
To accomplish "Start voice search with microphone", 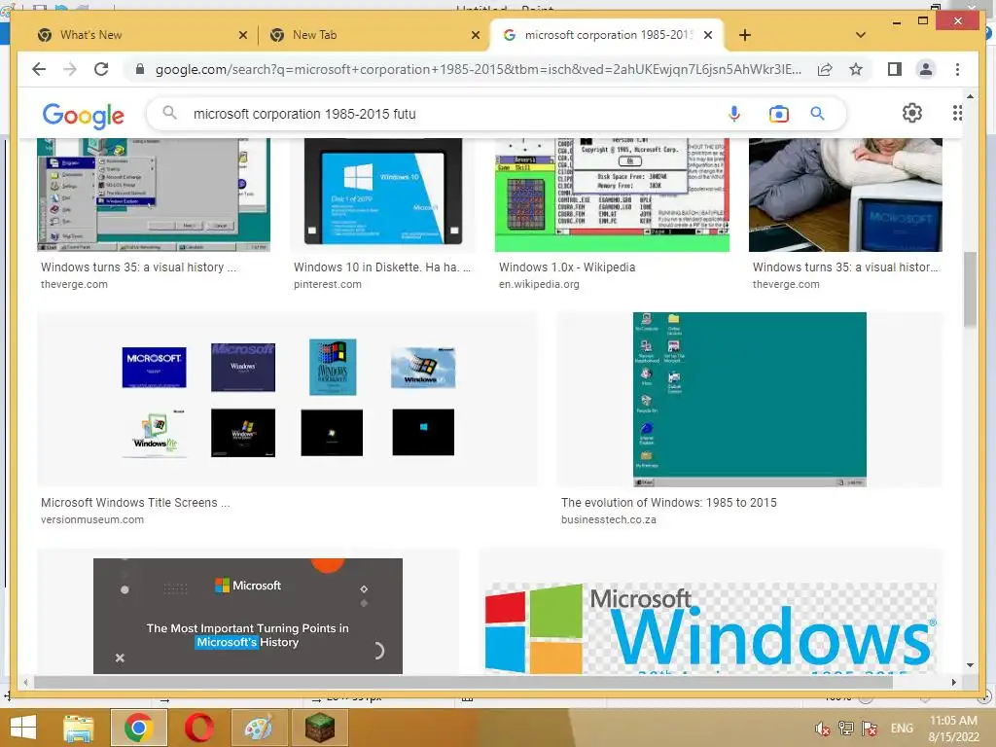I will click(734, 114).
